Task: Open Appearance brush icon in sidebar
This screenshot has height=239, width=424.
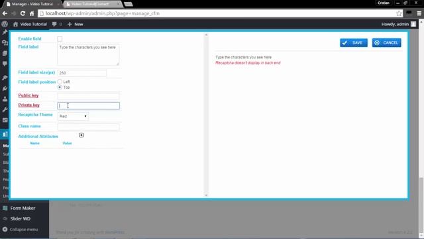Action: [x=5, y=78]
